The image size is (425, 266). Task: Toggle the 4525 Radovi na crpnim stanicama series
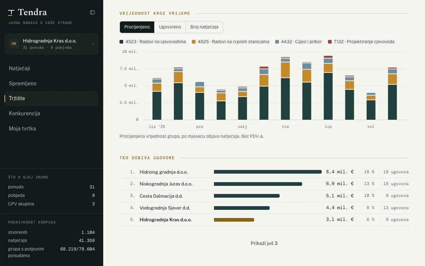coord(230,42)
